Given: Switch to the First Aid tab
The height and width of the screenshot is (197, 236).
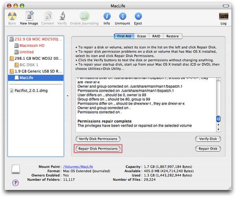Looking at the screenshot, I should tap(124, 36).
